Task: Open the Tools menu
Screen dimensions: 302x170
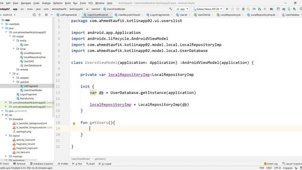Action: point(83,3)
